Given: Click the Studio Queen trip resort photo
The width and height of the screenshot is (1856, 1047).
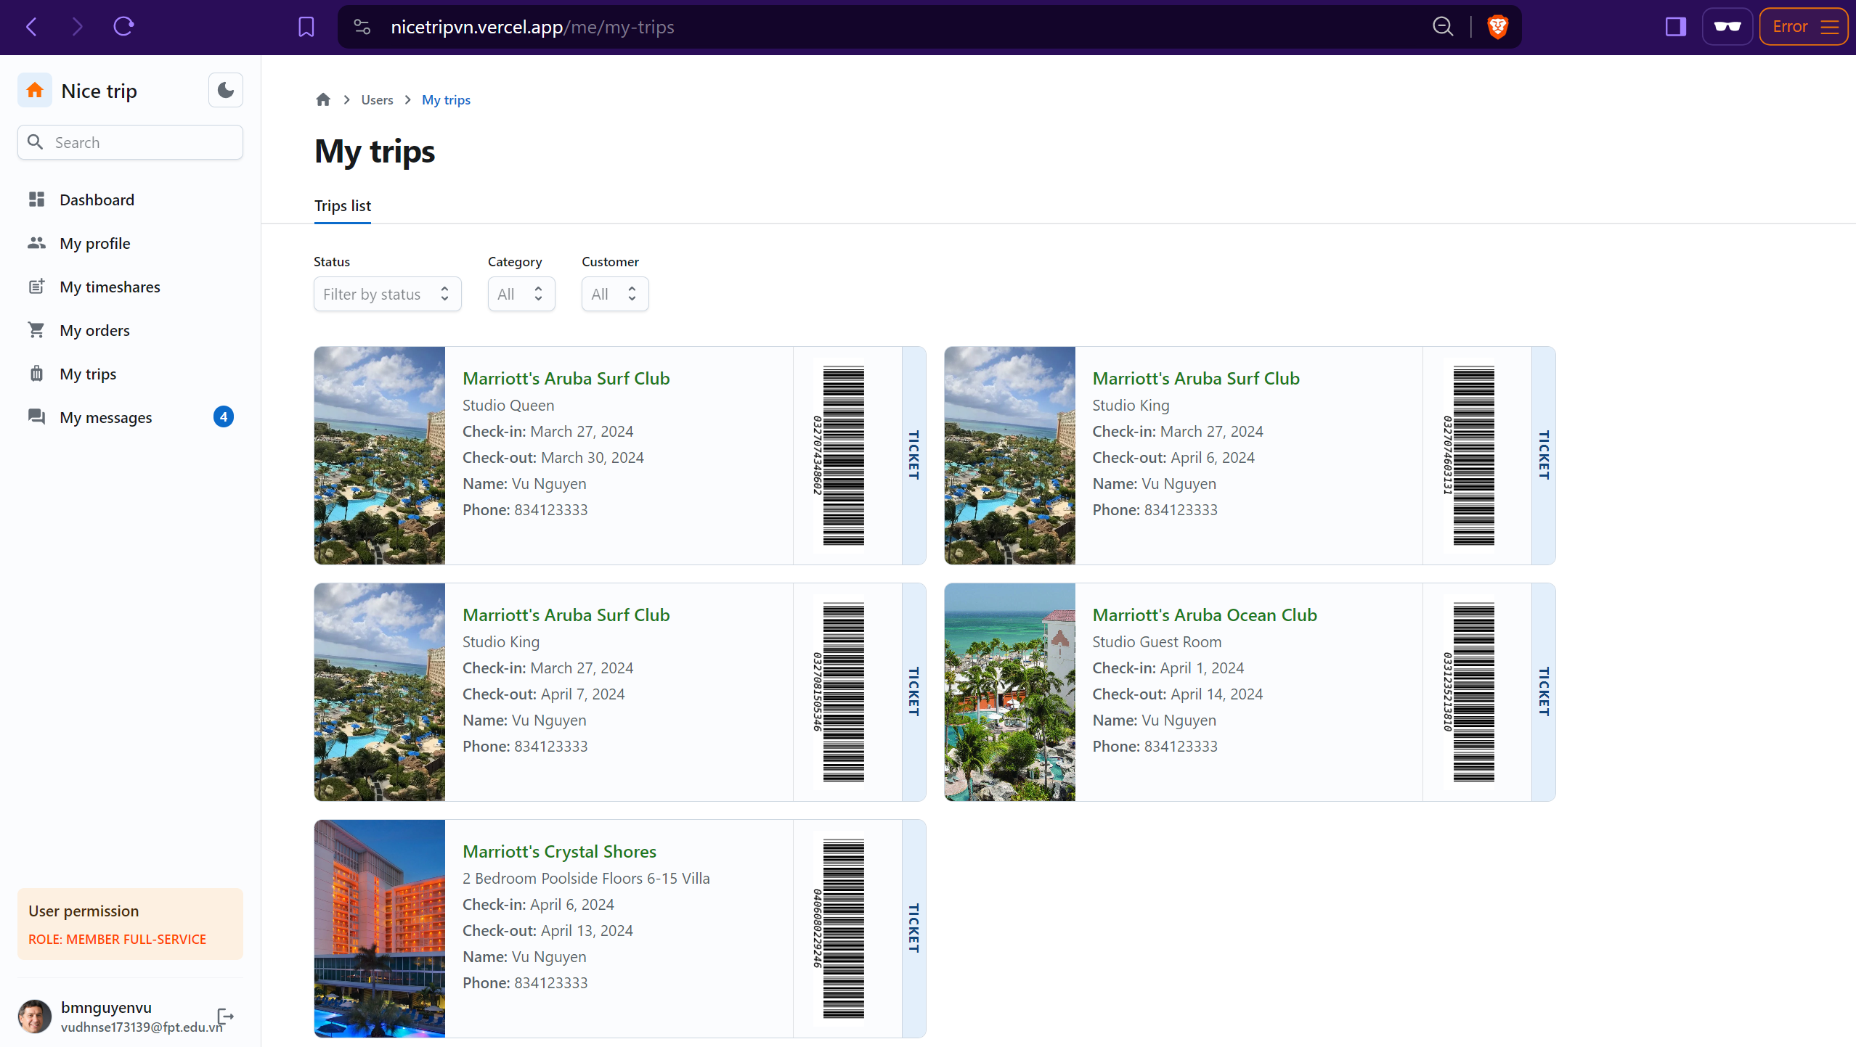Looking at the screenshot, I should click(380, 456).
